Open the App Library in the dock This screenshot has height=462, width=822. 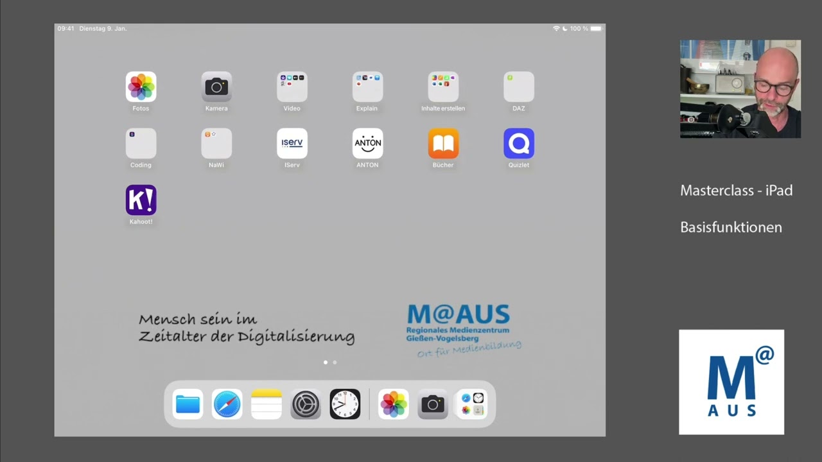coord(471,404)
